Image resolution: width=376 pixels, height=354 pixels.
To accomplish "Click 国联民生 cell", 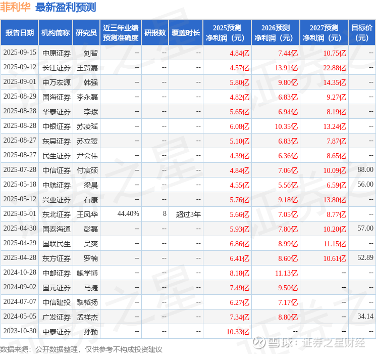I will (57, 244).
